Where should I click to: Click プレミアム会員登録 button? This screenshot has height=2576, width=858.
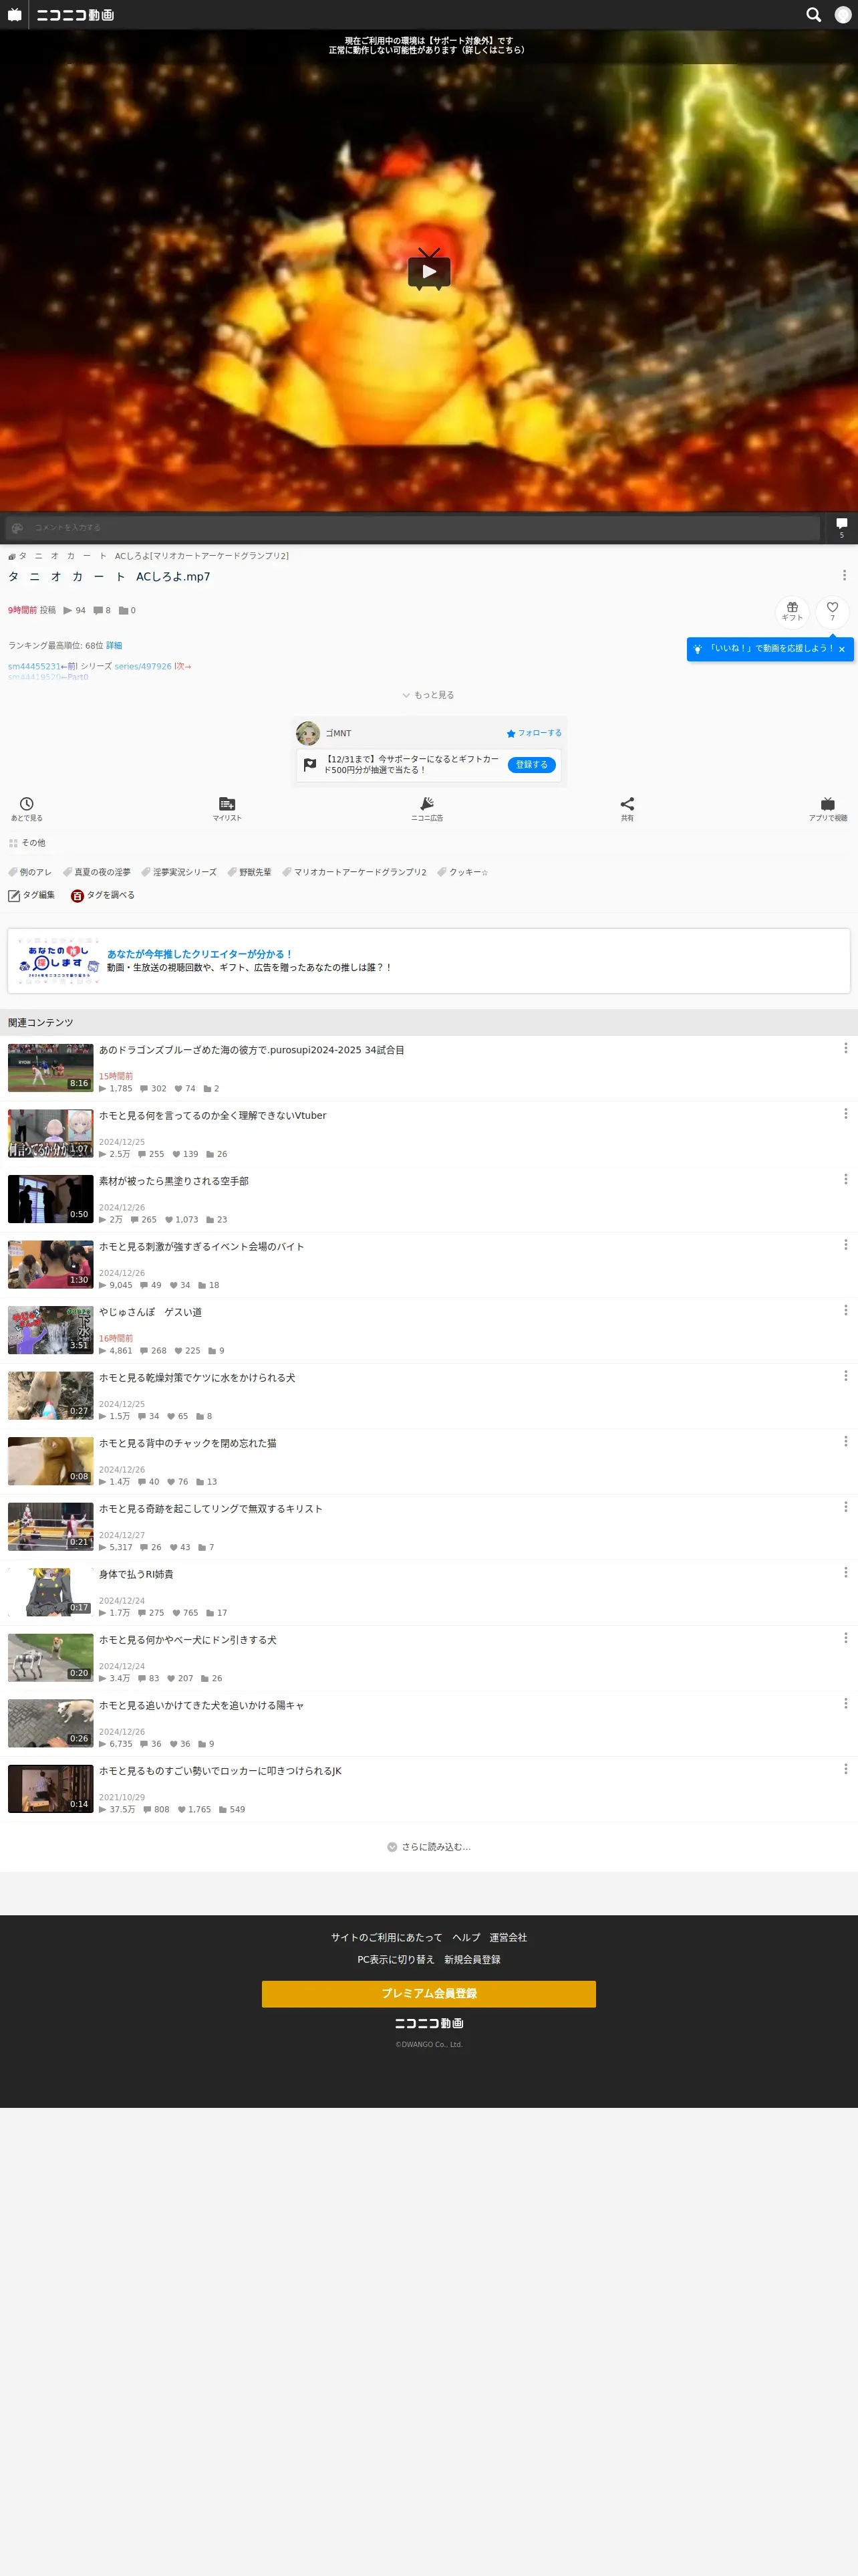pyautogui.click(x=428, y=1993)
